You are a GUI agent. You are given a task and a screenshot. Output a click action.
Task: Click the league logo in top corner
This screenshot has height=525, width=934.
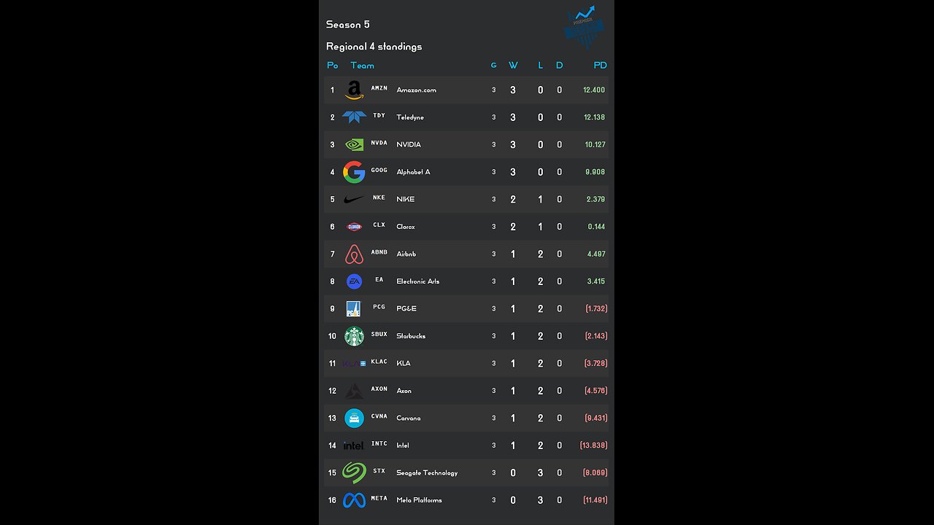coord(584,27)
